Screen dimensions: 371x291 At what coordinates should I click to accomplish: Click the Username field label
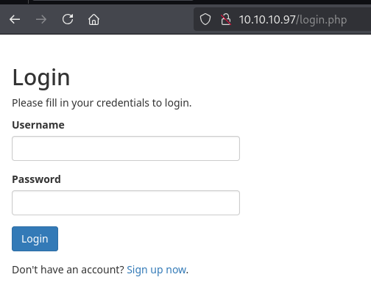[38, 125]
